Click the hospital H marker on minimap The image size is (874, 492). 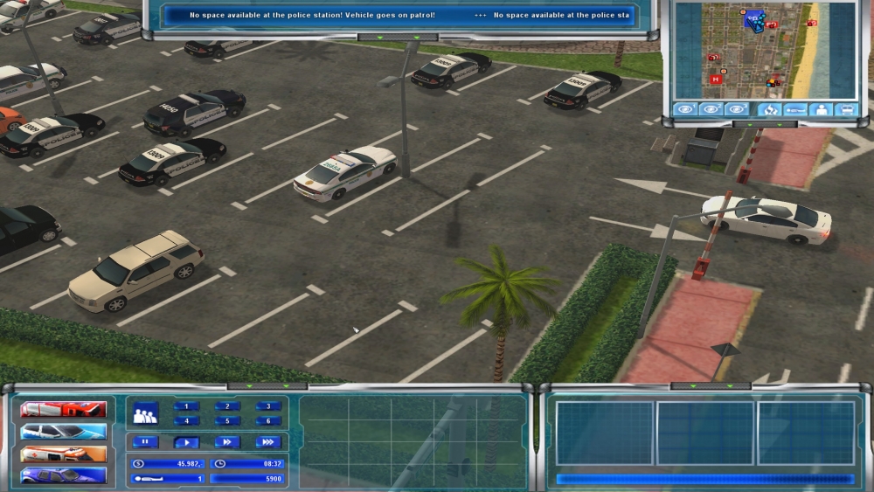point(717,80)
